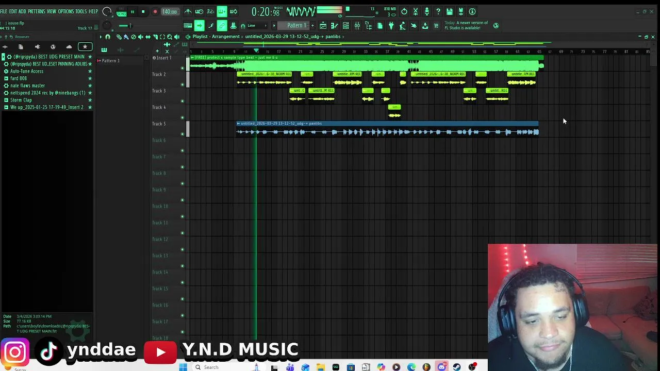Screen dimensions: 660x371
Task: Add new pattern with plus button
Action: 313,25
